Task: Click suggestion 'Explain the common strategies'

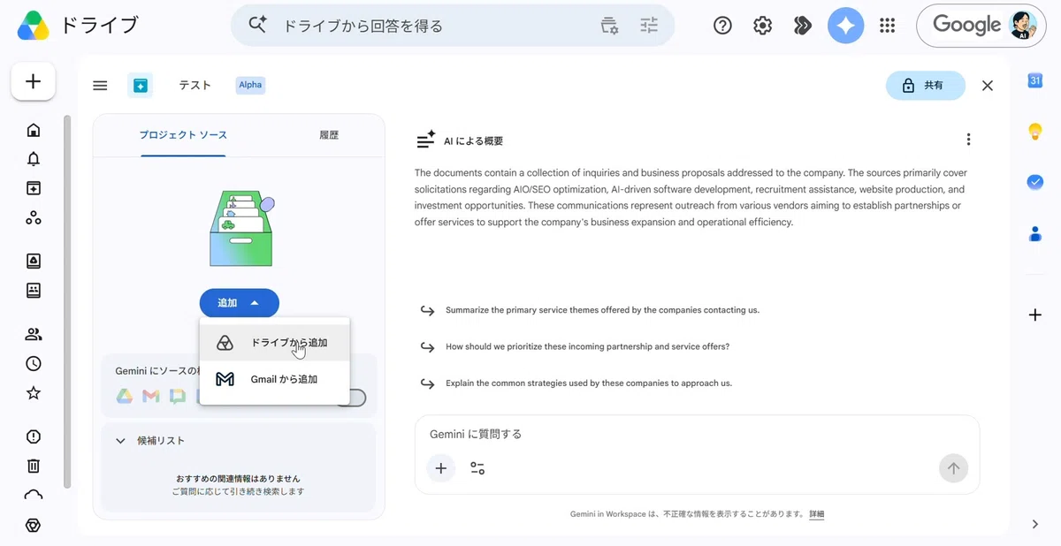Action: [589, 383]
